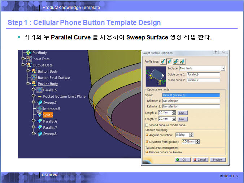Viewport: 244px width, 183px height.
Task: Collapse the Output Data tree node
Action: pyautogui.click(x=23, y=65)
